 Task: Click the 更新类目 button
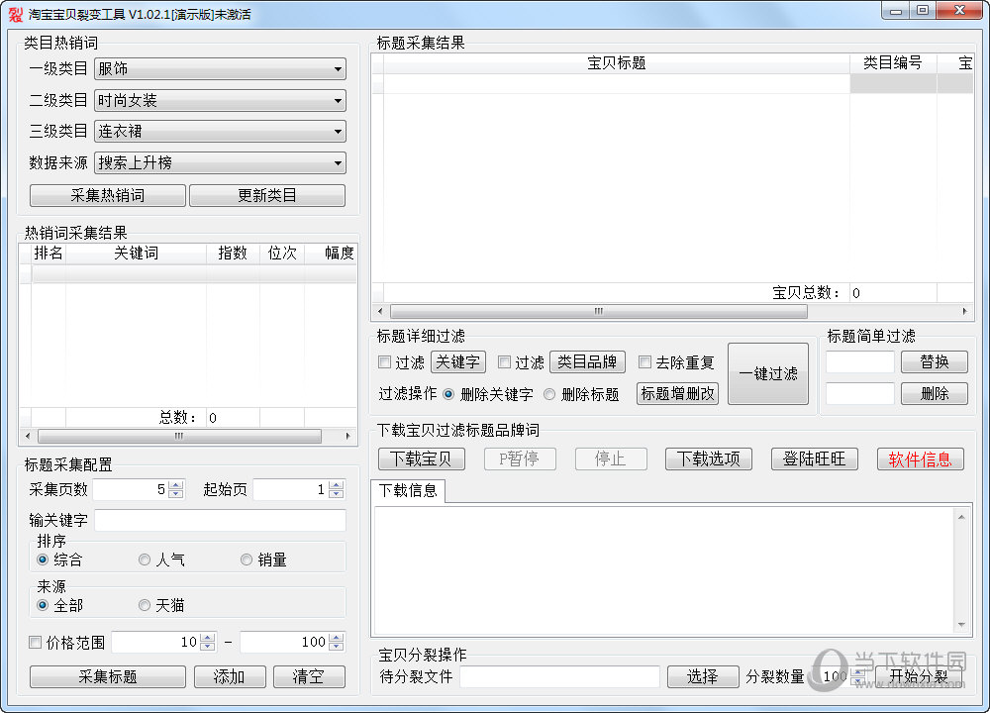coord(267,196)
